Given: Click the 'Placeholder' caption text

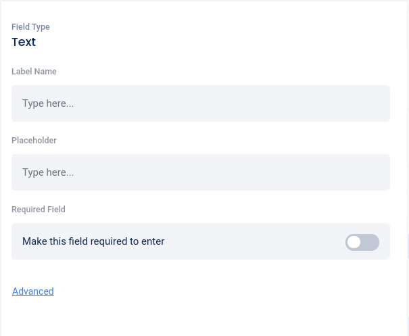Looking at the screenshot, I should point(34,141).
